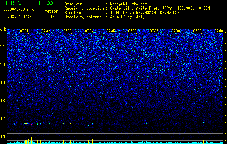Click the HROFFT 1.0.0 title text

coord(28,3)
